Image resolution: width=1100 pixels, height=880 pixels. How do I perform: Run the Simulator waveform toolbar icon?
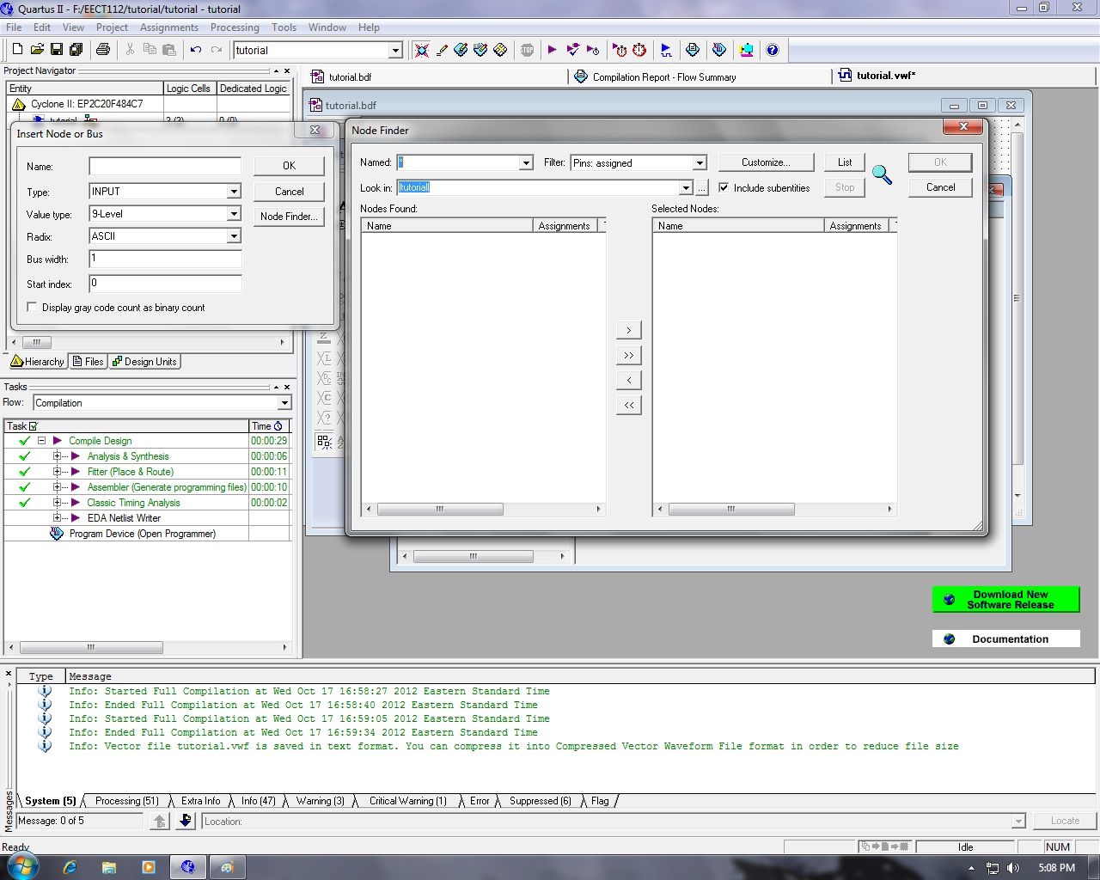[x=666, y=50]
